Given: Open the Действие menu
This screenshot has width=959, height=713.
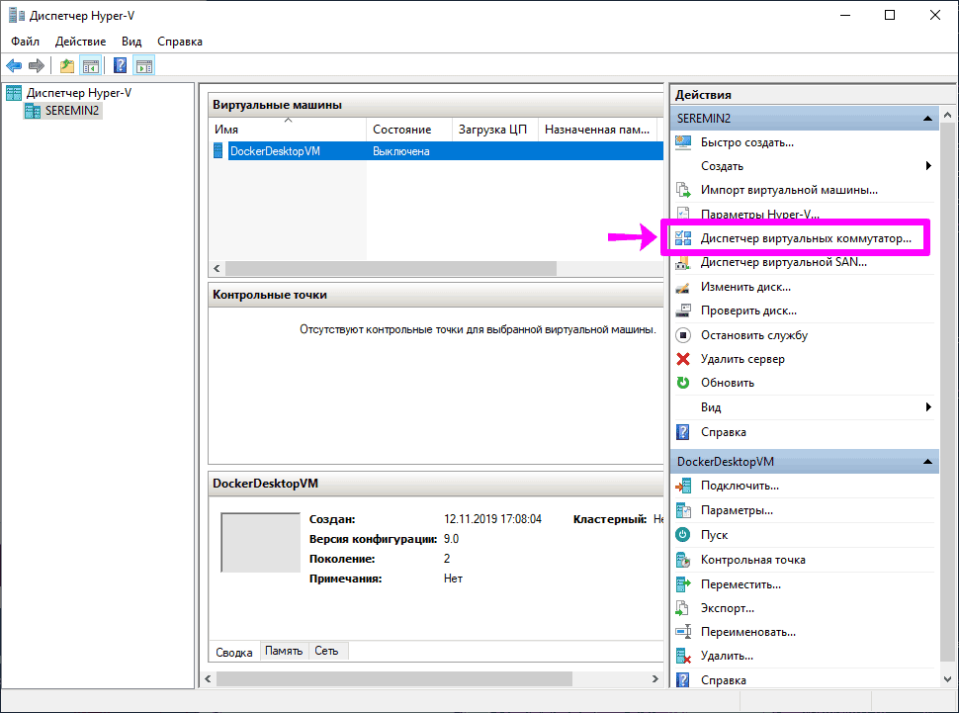Looking at the screenshot, I should tap(80, 42).
